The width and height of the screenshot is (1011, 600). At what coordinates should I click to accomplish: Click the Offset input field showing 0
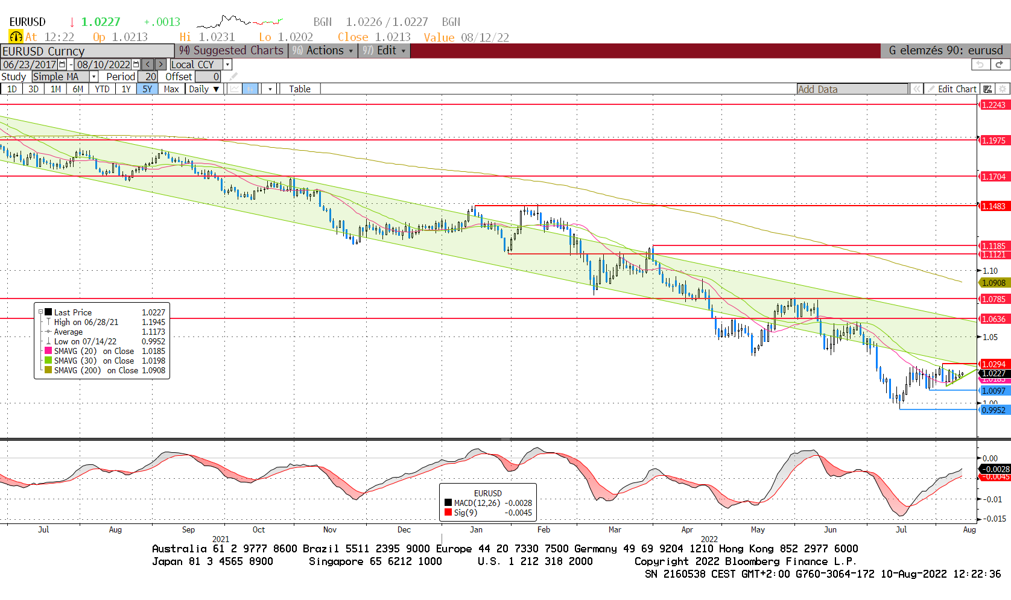coord(208,77)
